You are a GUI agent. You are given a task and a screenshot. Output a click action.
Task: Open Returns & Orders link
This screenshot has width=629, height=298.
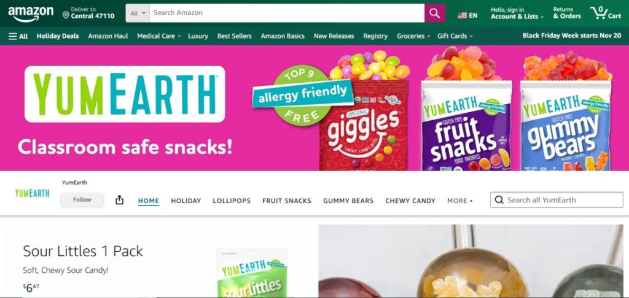click(567, 13)
